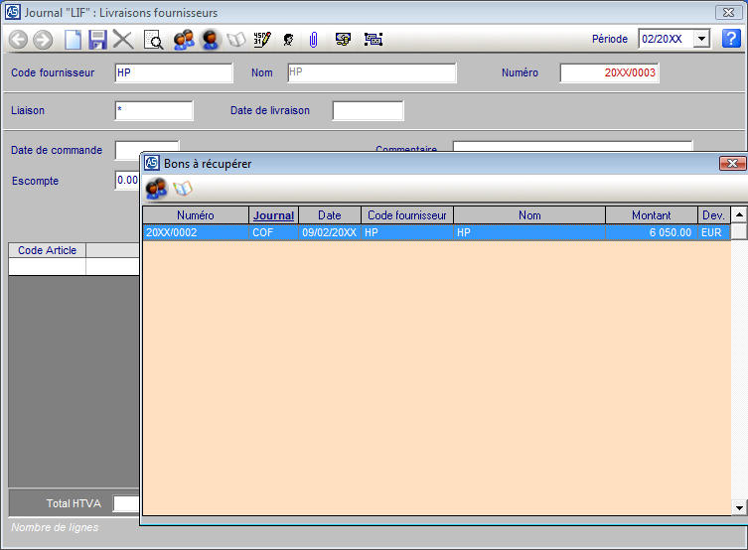Click the open book icon in Bons à récupérer

coord(183,189)
